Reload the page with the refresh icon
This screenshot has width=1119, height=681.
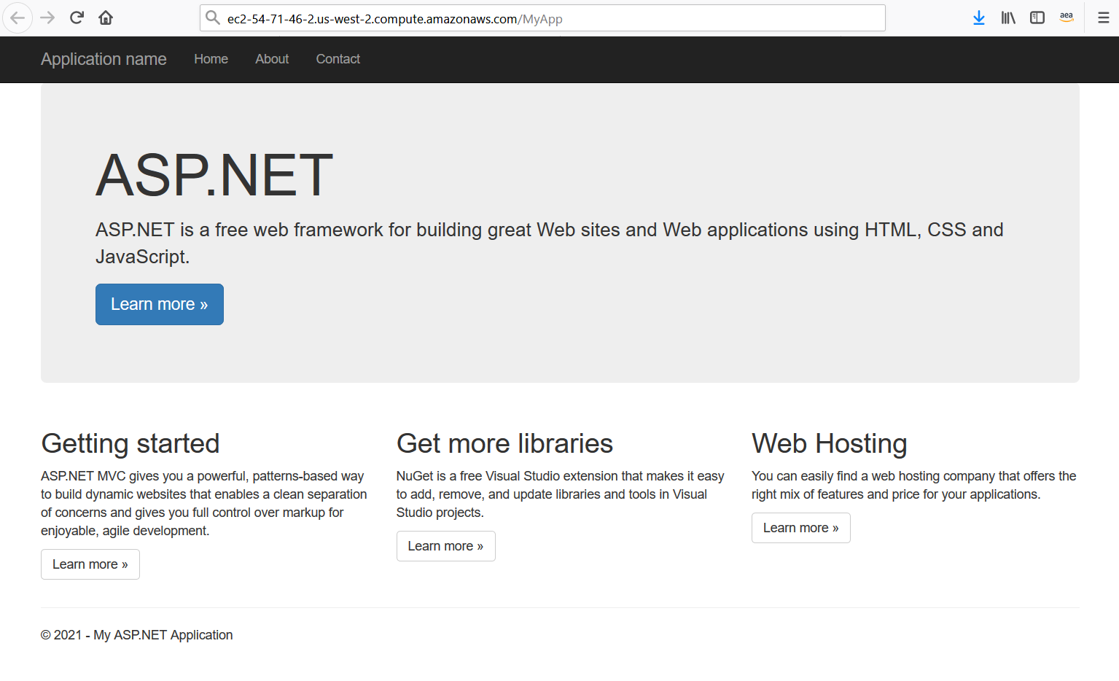pyautogui.click(x=77, y=17)
